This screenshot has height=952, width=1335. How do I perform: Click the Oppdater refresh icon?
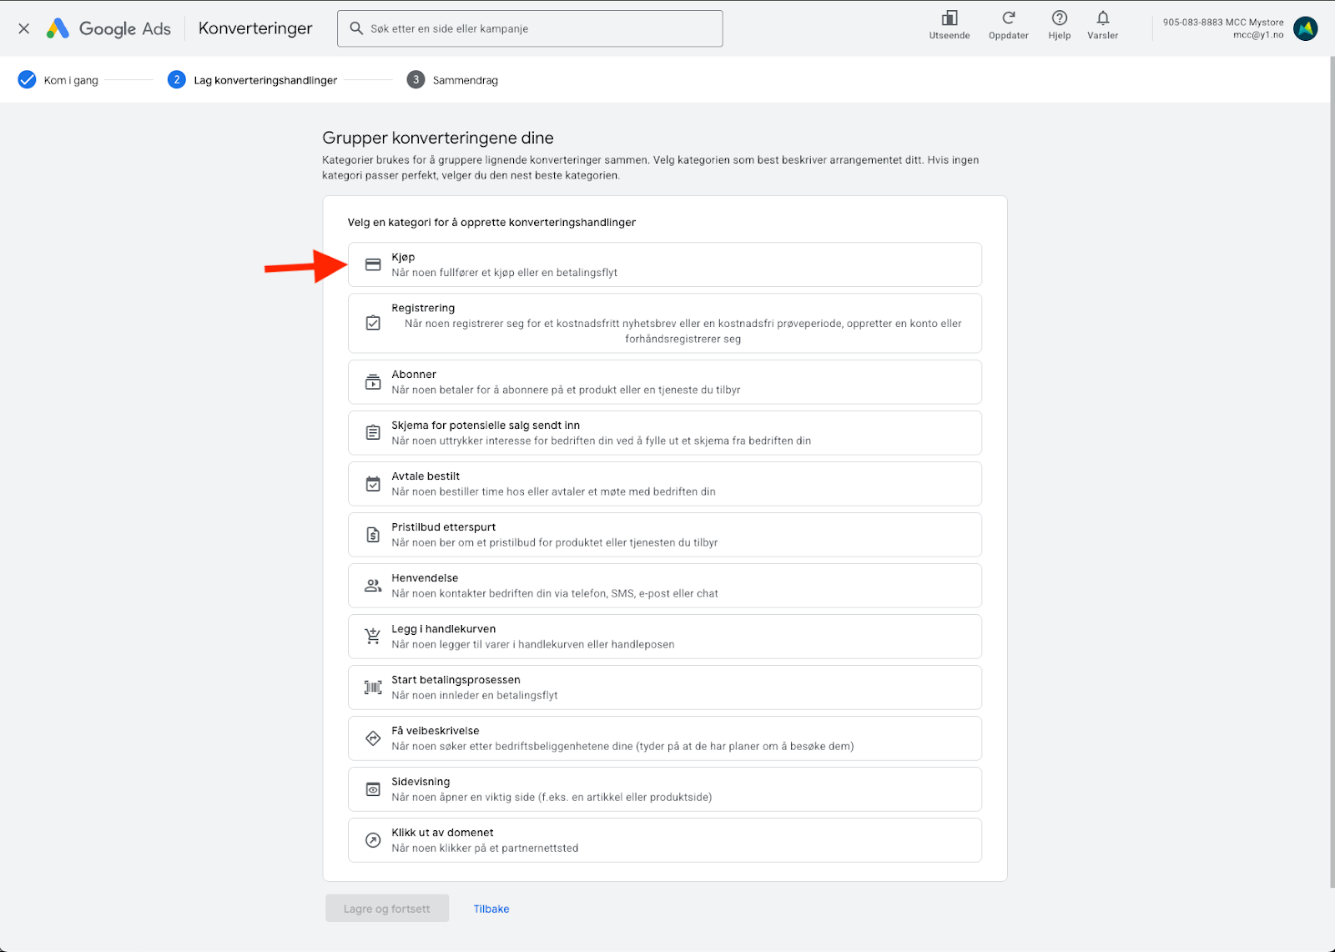pyautogui.click(x=1008, y=19)
